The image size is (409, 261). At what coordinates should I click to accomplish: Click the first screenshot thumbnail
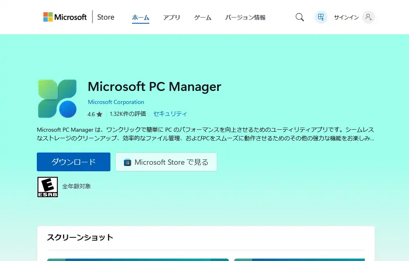[x=138, y=260]
